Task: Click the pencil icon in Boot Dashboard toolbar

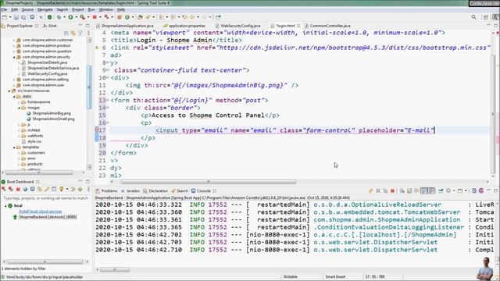Action: (x=47, y=189)
